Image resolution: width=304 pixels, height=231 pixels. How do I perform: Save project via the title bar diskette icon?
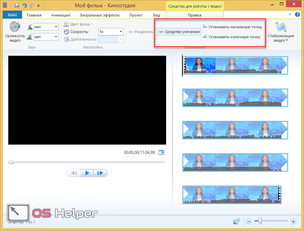[x=17, y=6]
